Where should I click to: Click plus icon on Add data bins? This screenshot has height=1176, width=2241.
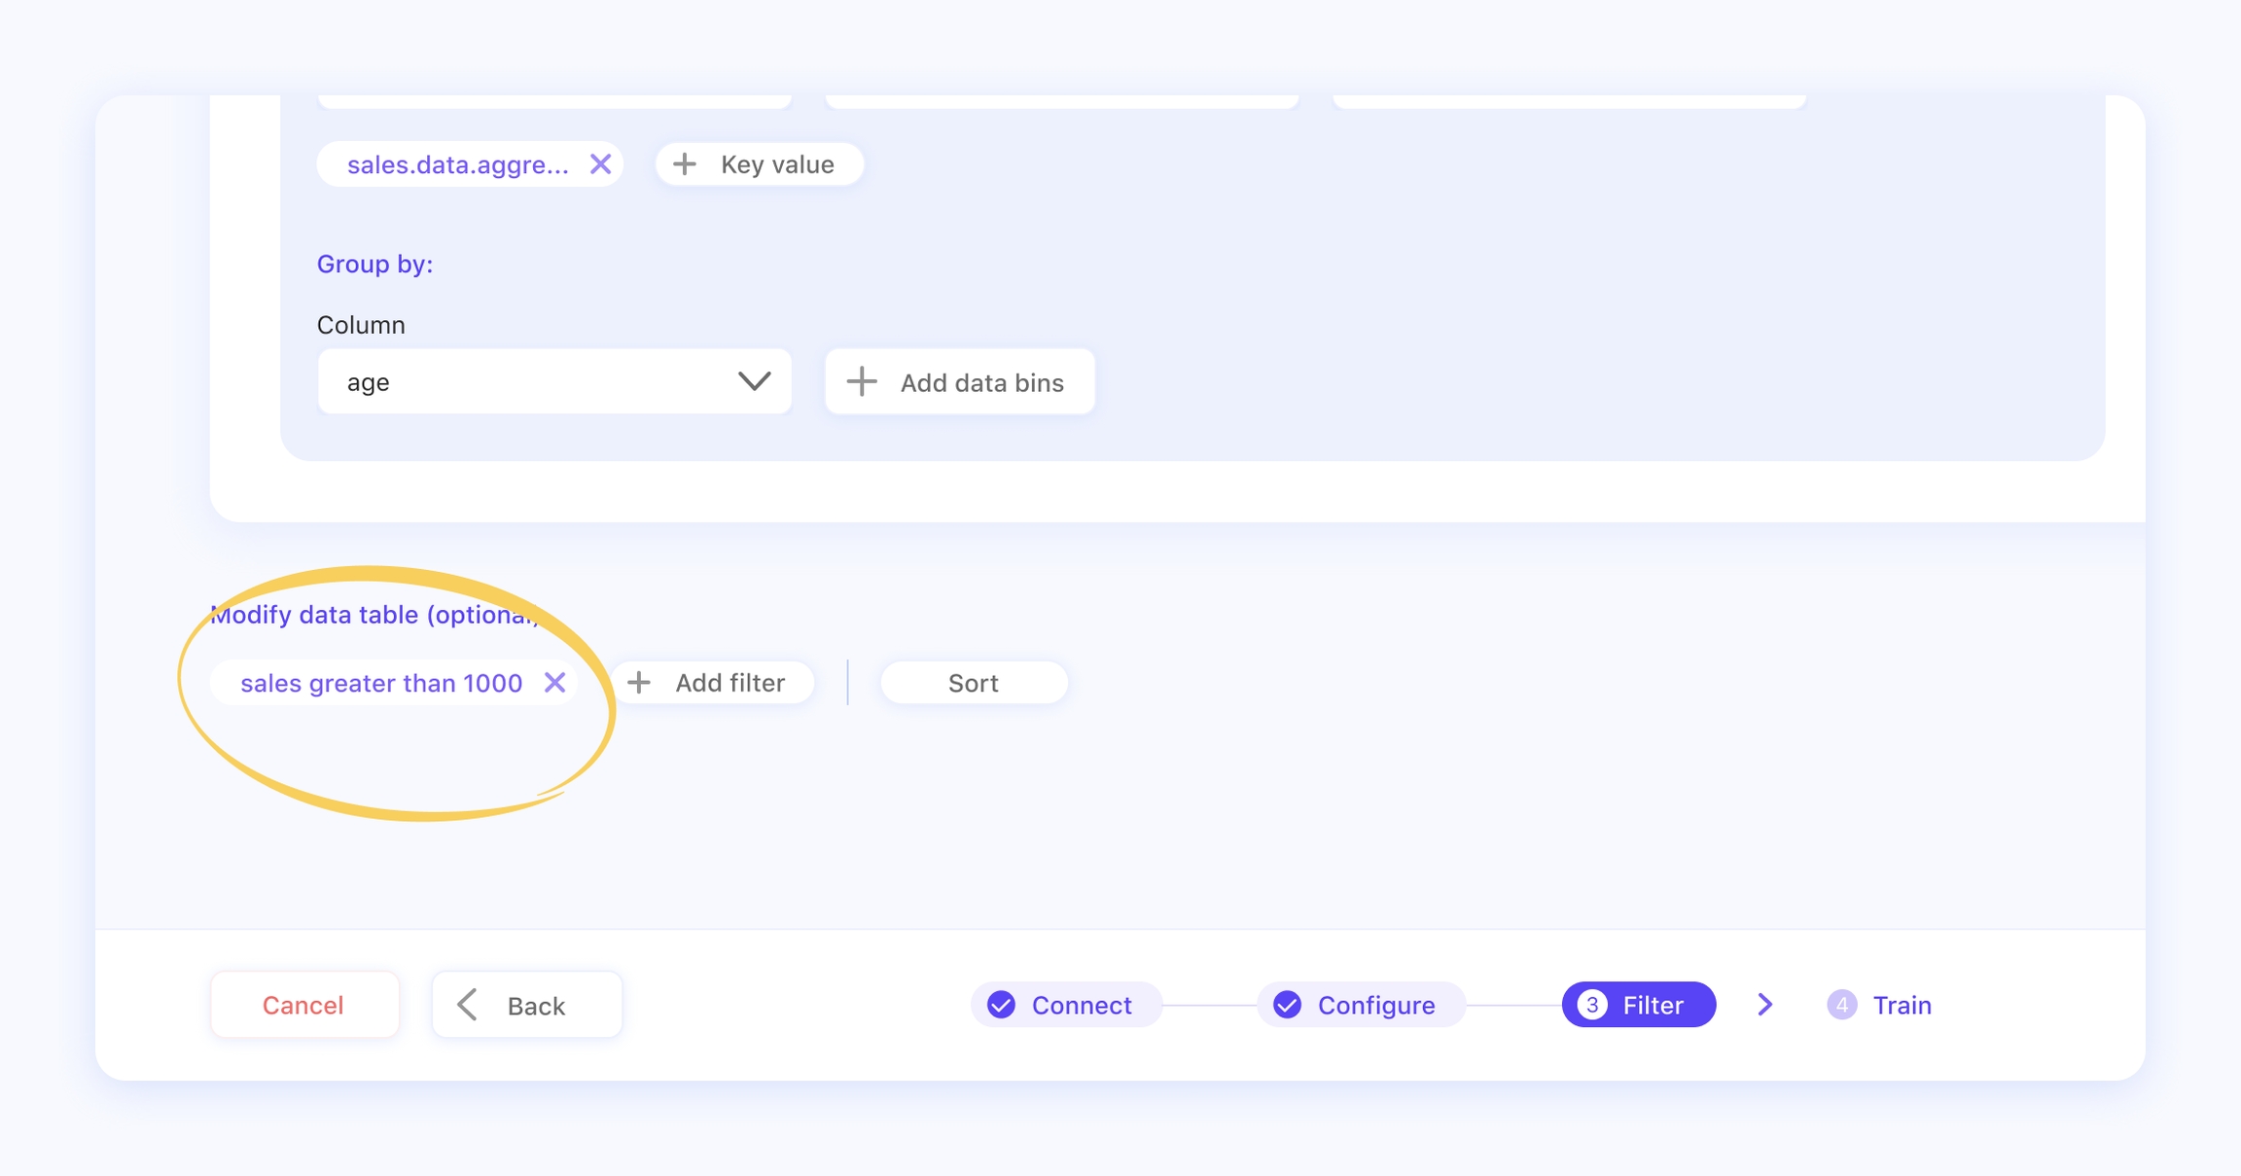click(x=862, y=382)
